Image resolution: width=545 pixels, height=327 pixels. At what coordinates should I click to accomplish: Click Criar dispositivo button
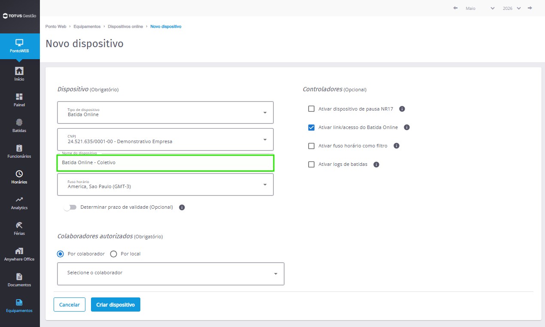click(115, 305)
